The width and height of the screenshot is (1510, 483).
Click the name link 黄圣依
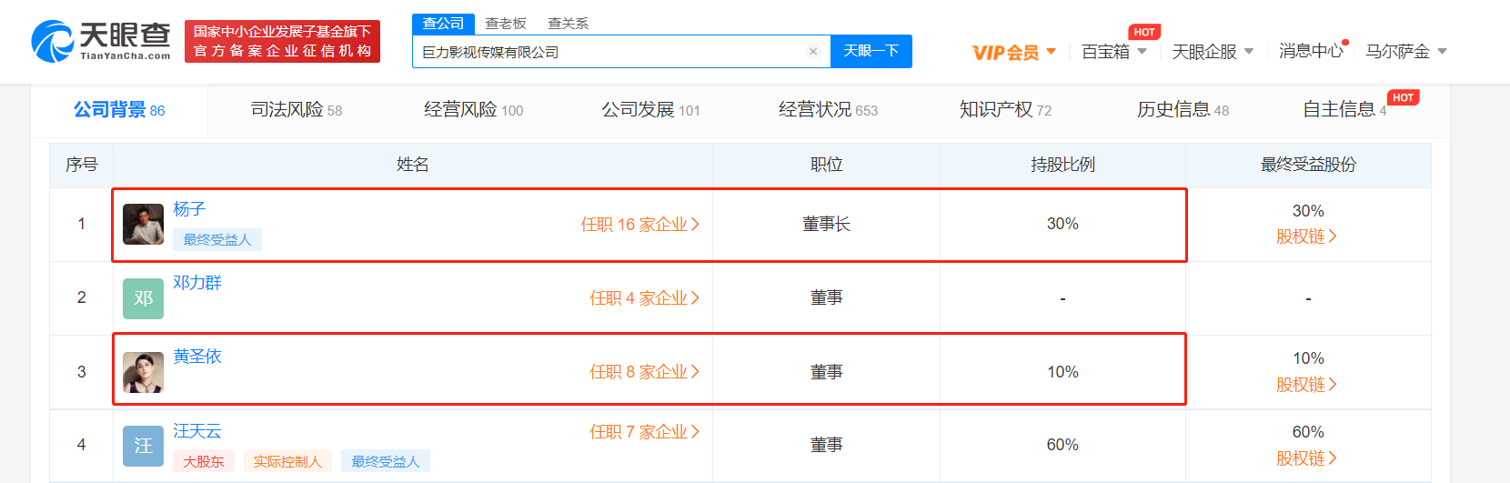coord(197,357)
